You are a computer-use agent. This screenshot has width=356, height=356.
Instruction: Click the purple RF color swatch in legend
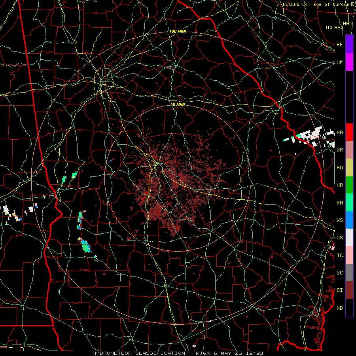(349, 44)
